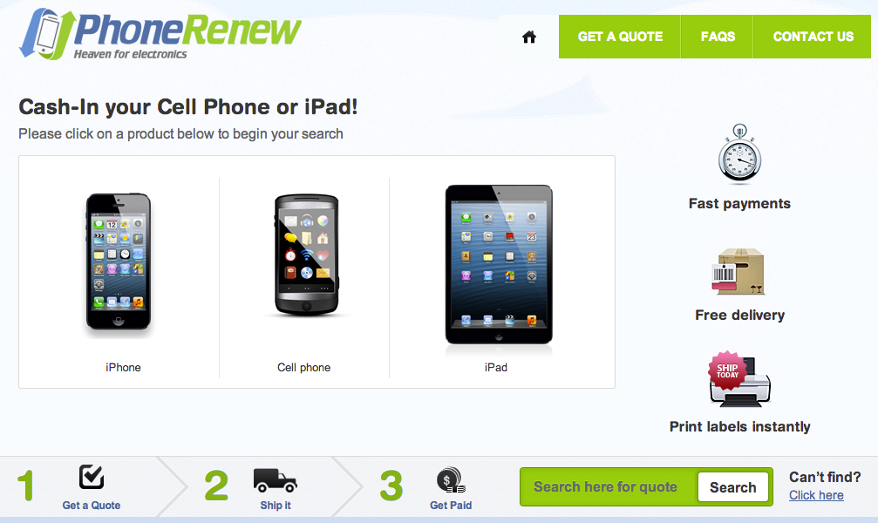The width and height of the screenshot is (878, 523).
Task: Open the Contact Us menu item
Action: tap(813, 37)
